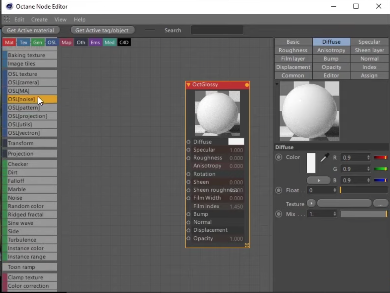Click the white Diffuse swatch on the node
390x293 pixels.
pyautogui.click(x=236, y=142)
